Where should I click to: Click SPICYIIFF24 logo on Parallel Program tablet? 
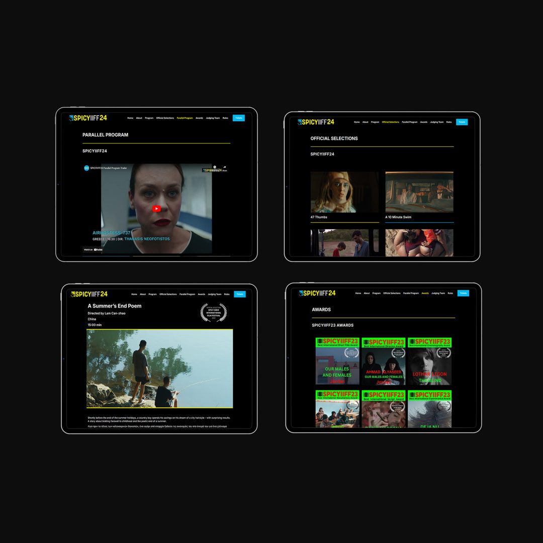pos(88,118)
